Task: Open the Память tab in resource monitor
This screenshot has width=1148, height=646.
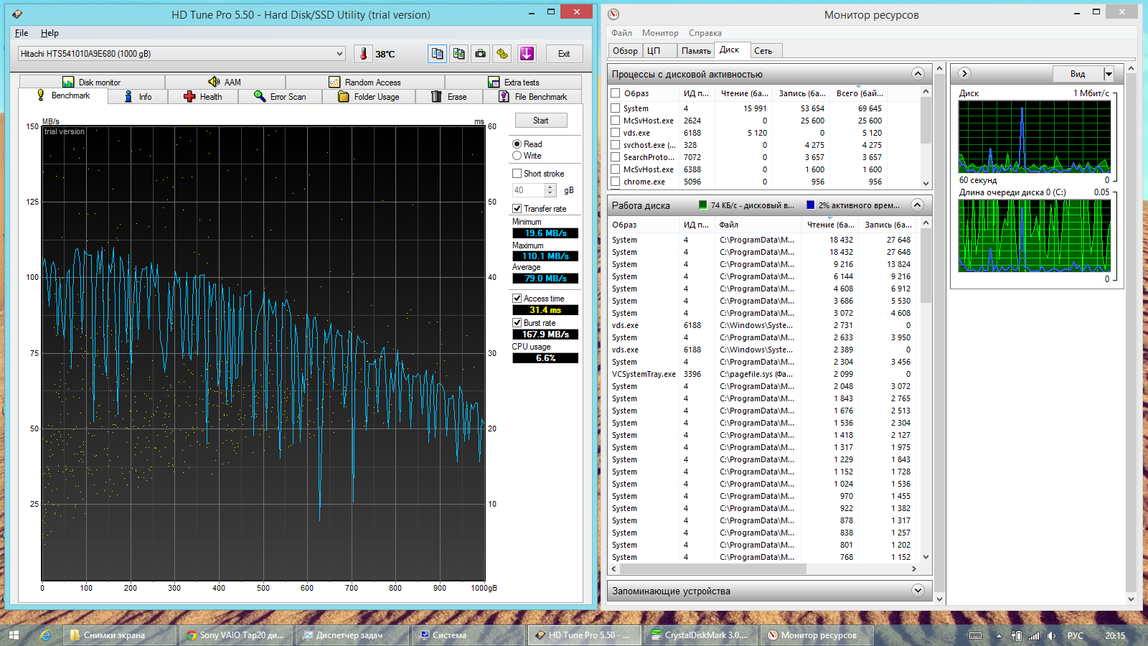Action: (695, 51)
